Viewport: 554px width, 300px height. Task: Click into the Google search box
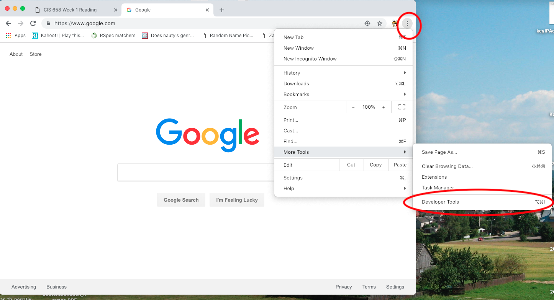(x=196, y=172)
